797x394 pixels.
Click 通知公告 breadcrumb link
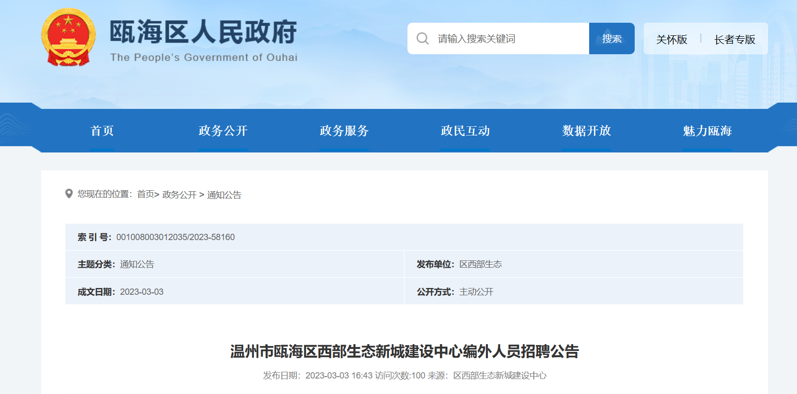(224, 195)
